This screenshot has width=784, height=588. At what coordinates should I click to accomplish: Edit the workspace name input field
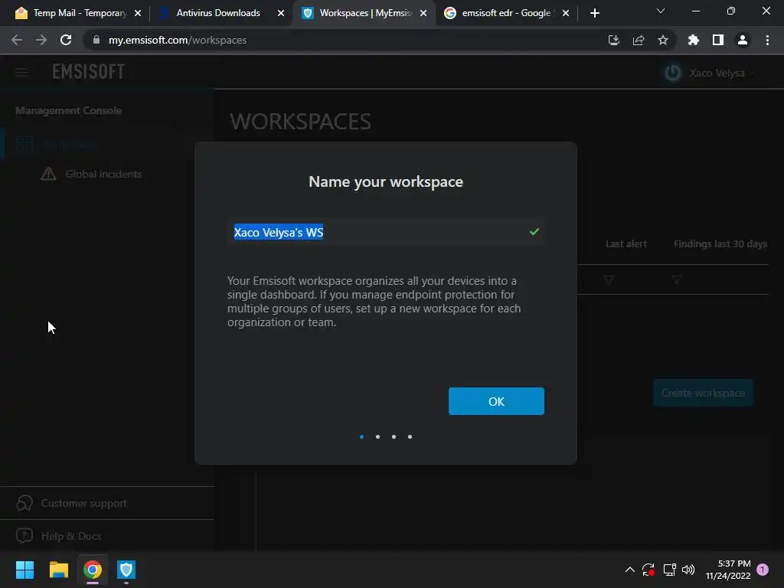tap(386, 232)
